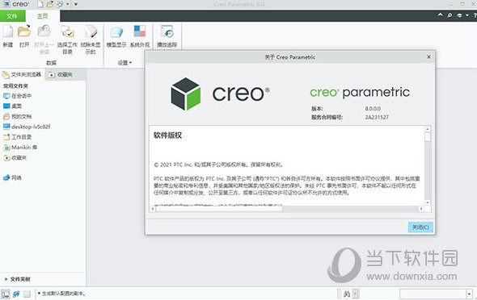Select Favorites (收藏夹) in common folders list

click(15, 158)
